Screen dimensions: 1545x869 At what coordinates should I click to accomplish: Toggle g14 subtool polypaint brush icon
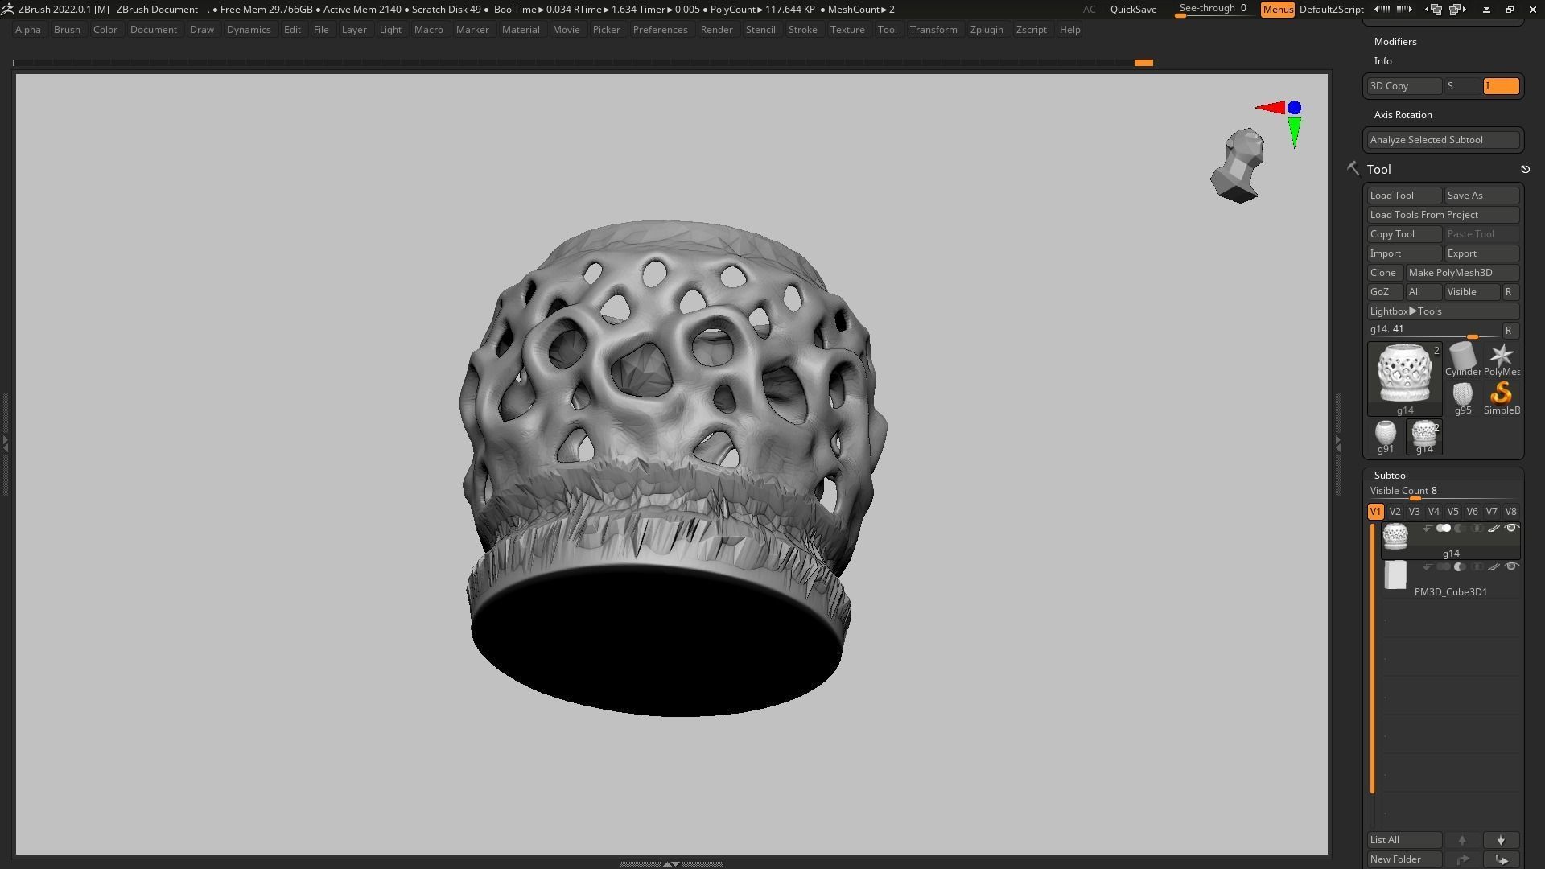point(1493,529)
